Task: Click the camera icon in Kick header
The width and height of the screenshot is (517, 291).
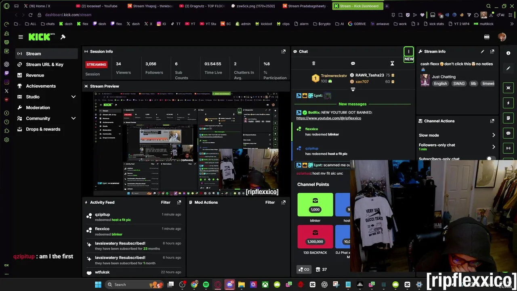Action: click(x=487, y=37)
